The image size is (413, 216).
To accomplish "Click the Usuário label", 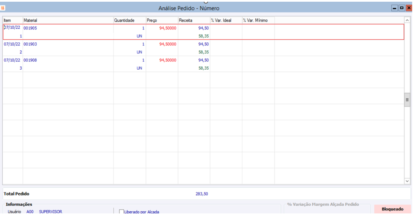I will click(x=14, y=212).
